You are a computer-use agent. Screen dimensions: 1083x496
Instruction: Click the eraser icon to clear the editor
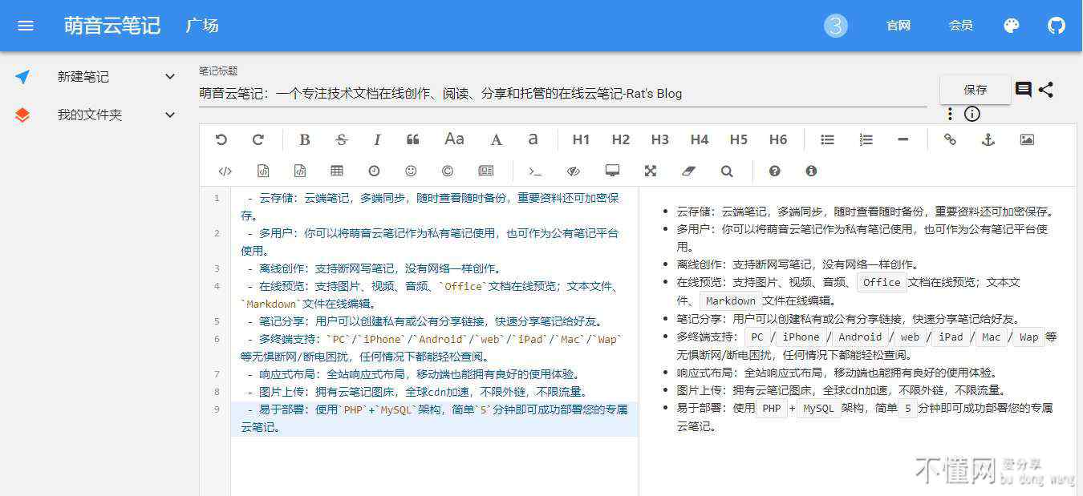(x=688, y=171)
